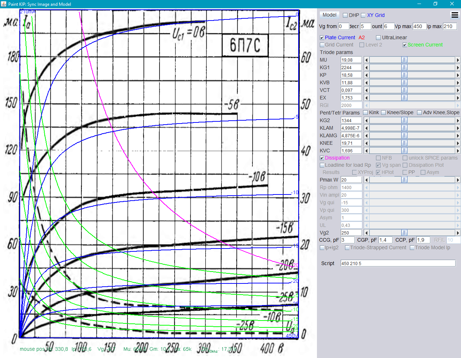Click the Pmax W slider right arrow
This screenshot has height=358, width=461.
coord(458,180)
